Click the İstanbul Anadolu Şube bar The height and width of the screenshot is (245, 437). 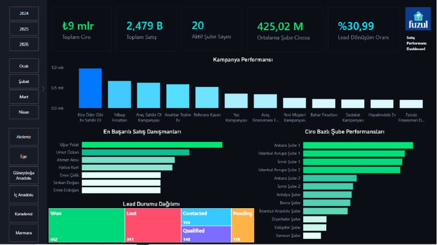pyautogui.click(x=325, y=211)
